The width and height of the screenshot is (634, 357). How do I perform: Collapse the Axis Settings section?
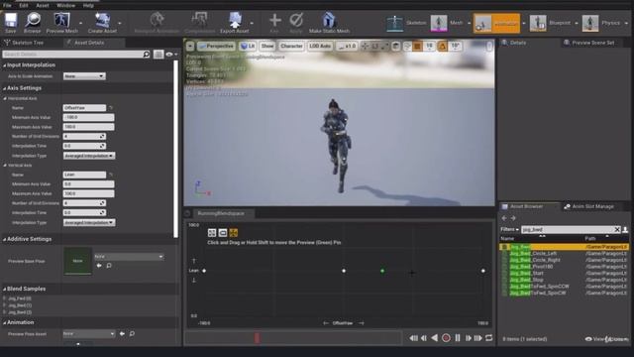(x=4, y=88)
